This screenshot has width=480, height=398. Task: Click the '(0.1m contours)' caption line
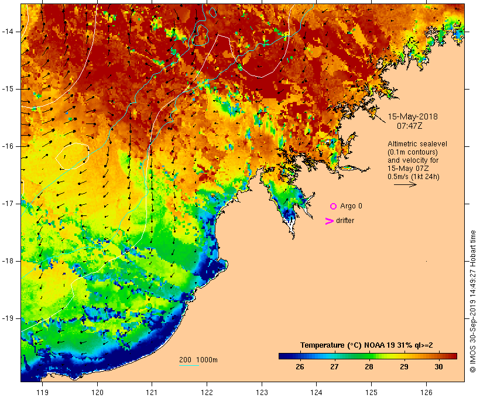pyautogui.click(x=412, y=152)
